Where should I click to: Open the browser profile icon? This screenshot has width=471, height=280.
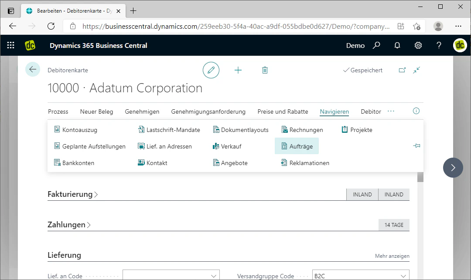pos(438,26)
